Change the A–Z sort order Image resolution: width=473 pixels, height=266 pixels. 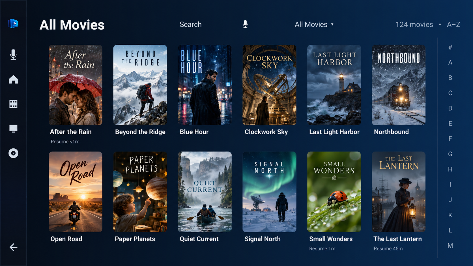tap(453, 25)
